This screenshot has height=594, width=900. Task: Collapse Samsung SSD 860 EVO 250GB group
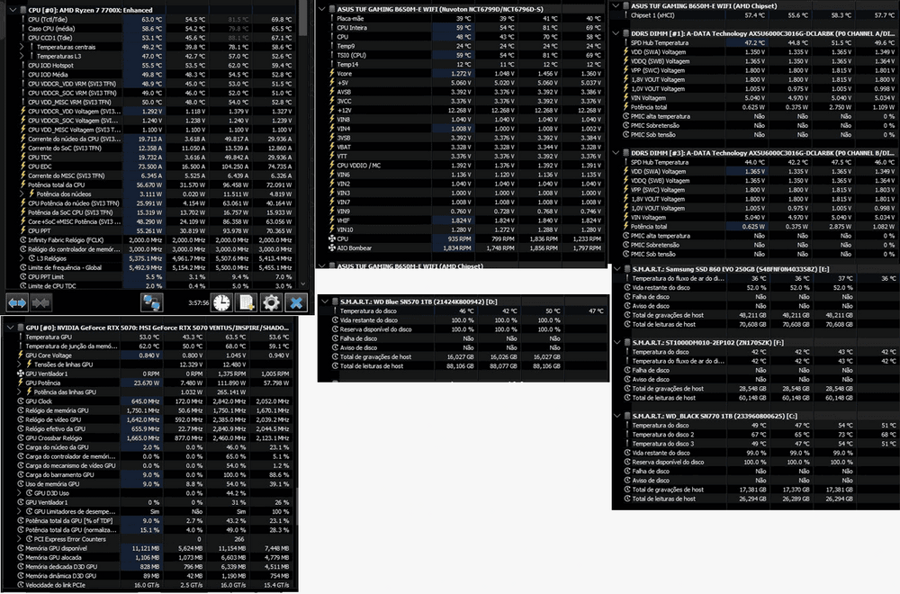[x=617, y=268]
